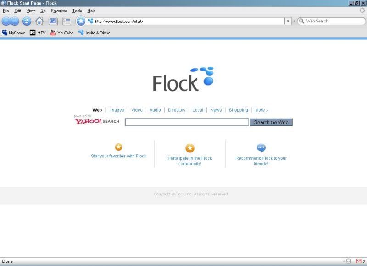Image resolution: width=367 pixels, height=266 pixels.
Task: Open the Favorites menu
Action: 59,11
